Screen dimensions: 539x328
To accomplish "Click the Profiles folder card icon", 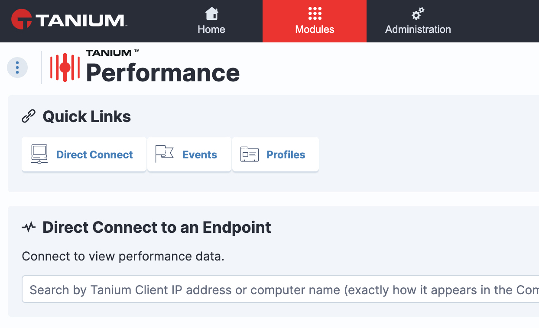I will coord(250,154).
